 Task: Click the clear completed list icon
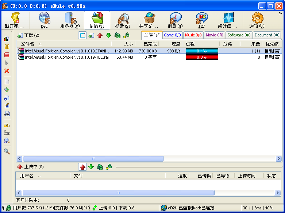7,133
